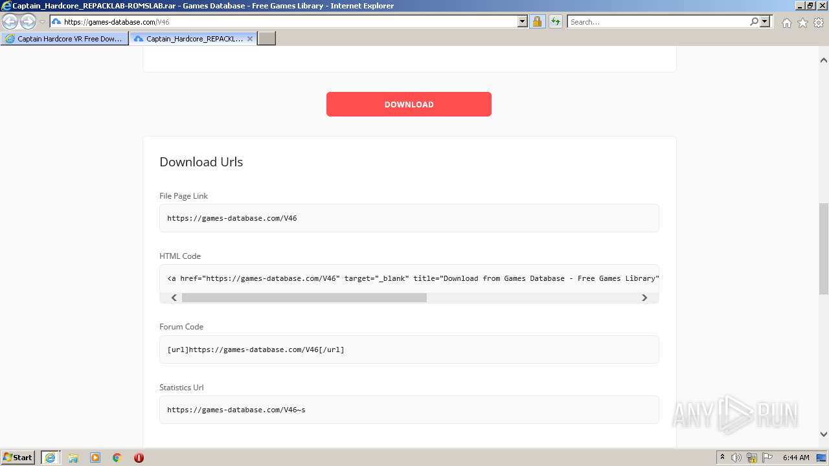The height and width of the screenshot is (466, 829).
Task: Click the Internet Explorer icon in title bar
Action: coord(6,6)
